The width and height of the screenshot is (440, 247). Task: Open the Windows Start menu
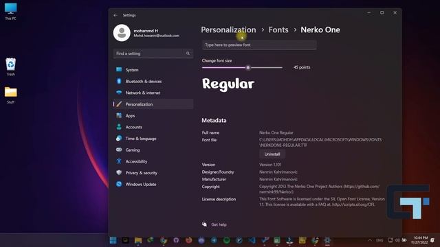113,240
